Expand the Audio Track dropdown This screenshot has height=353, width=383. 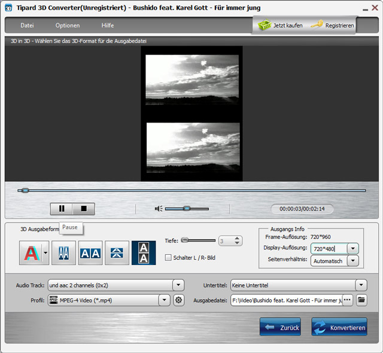[178, 285]
